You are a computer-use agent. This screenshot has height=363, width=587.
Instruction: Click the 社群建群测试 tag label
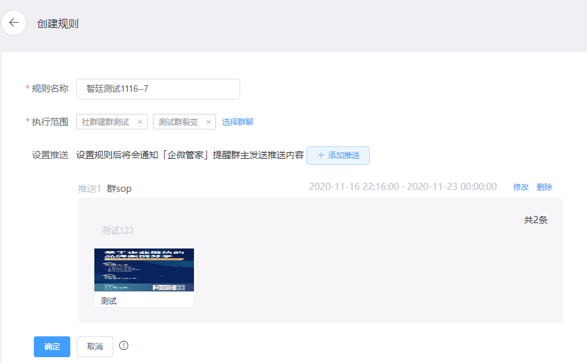[x=105, y=122]
